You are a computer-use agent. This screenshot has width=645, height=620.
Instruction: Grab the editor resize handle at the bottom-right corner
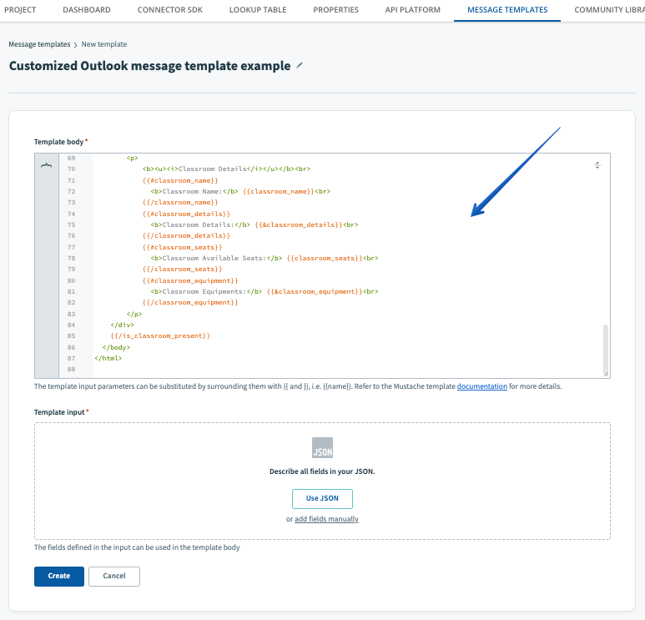tap(606, 373)
